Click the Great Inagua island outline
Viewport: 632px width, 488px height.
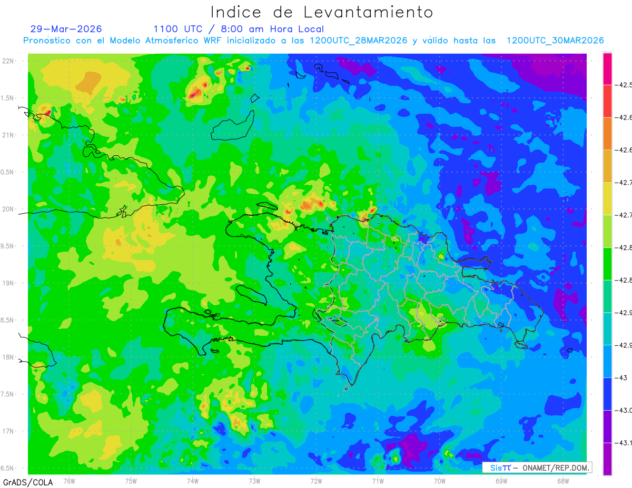(232, 125)
